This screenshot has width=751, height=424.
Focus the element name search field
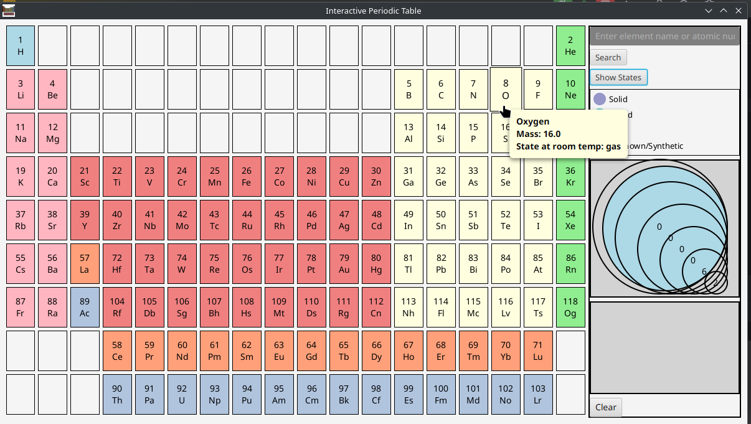(664, 36)
